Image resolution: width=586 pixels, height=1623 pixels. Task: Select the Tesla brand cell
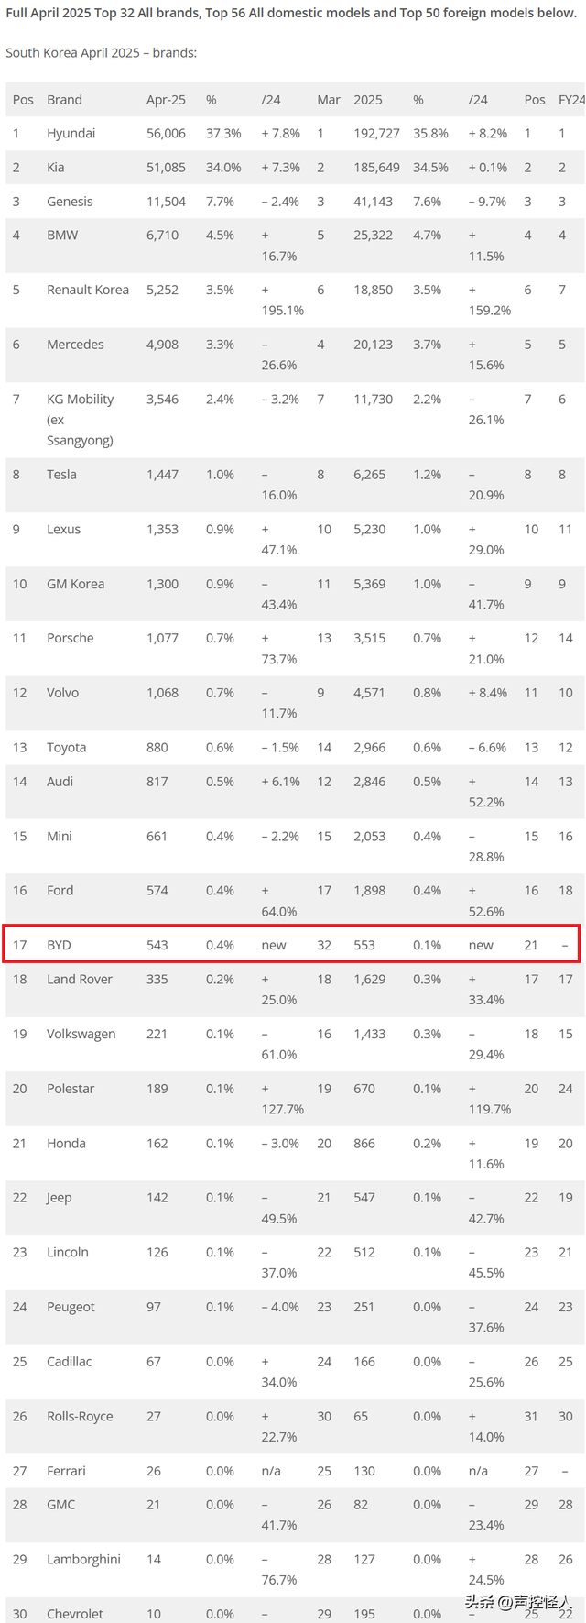tap(62, 475)
